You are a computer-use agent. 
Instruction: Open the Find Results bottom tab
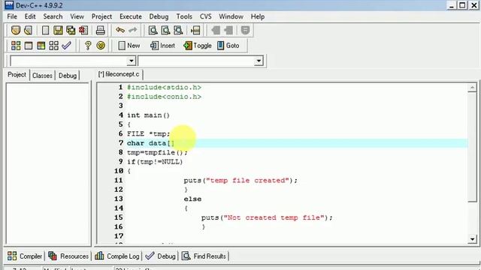coord(204,256)
